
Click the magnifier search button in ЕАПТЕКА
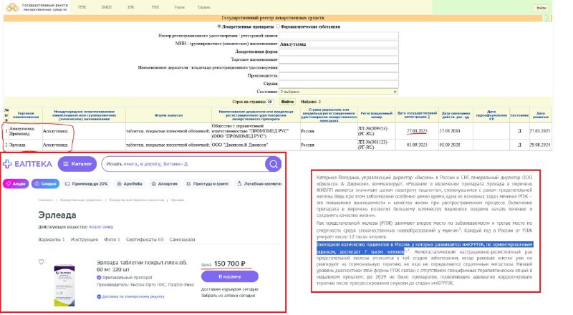[x=273, y=164]
